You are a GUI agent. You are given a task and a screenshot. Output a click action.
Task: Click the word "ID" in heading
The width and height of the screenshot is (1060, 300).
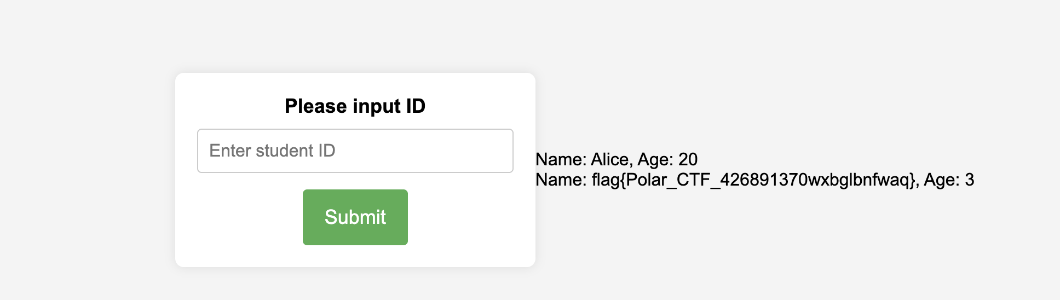point(416,106)
